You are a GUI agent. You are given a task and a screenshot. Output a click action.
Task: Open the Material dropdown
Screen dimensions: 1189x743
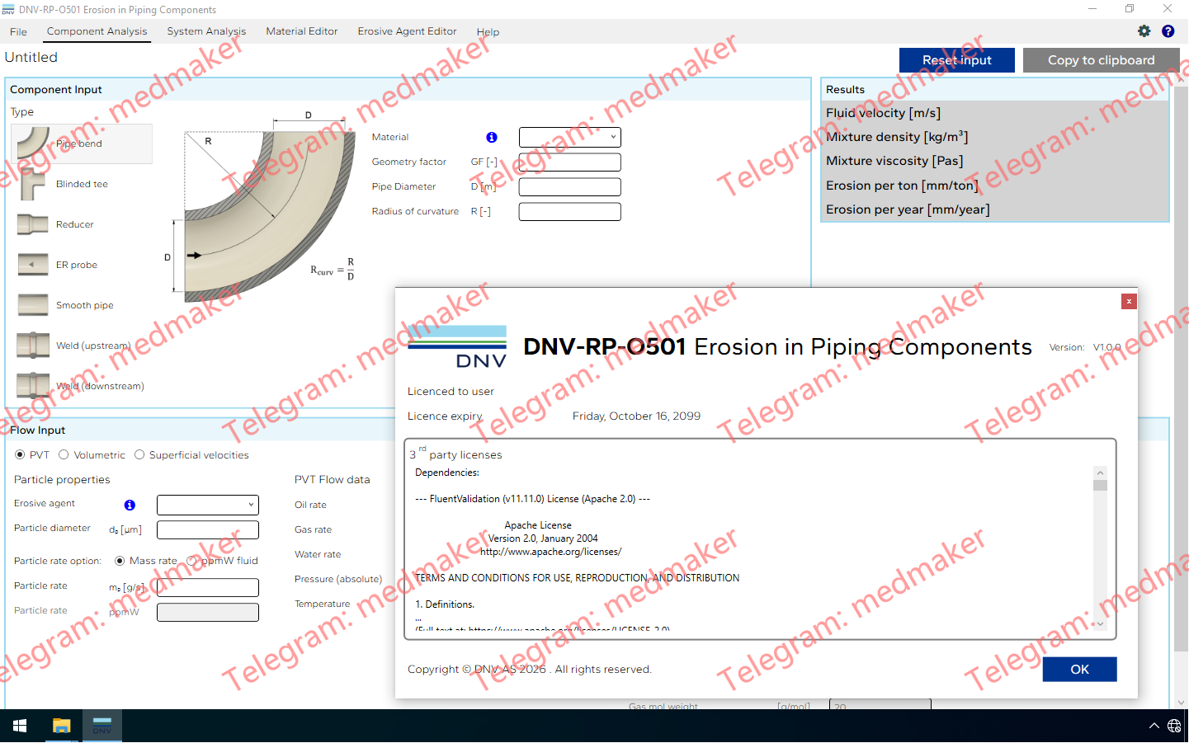569,137
